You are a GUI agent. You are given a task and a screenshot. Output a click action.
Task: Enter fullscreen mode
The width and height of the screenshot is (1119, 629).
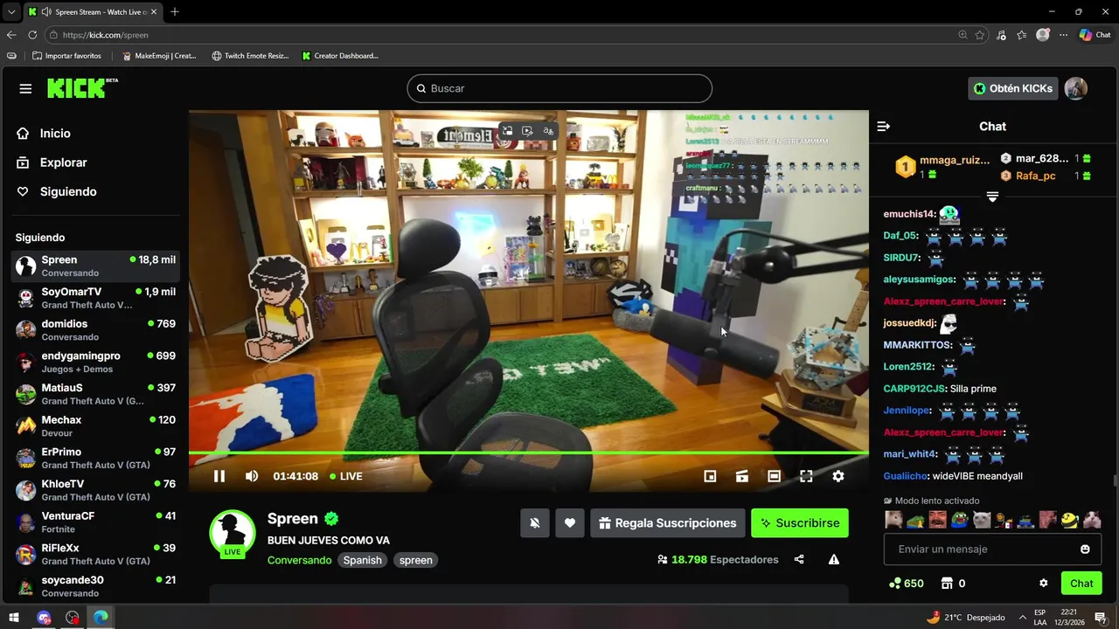click(806, 476)
